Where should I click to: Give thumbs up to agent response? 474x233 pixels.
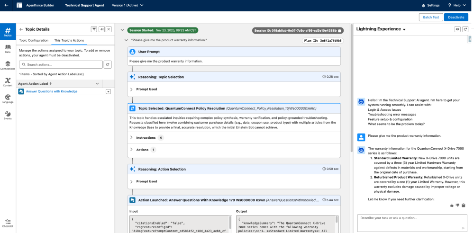point(452,205)
